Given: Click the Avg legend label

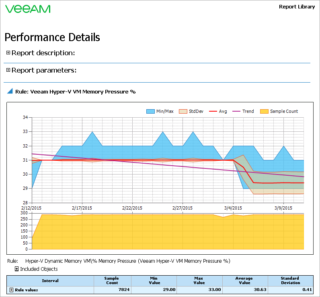Looking at the screenshot, I should (223, 112).
